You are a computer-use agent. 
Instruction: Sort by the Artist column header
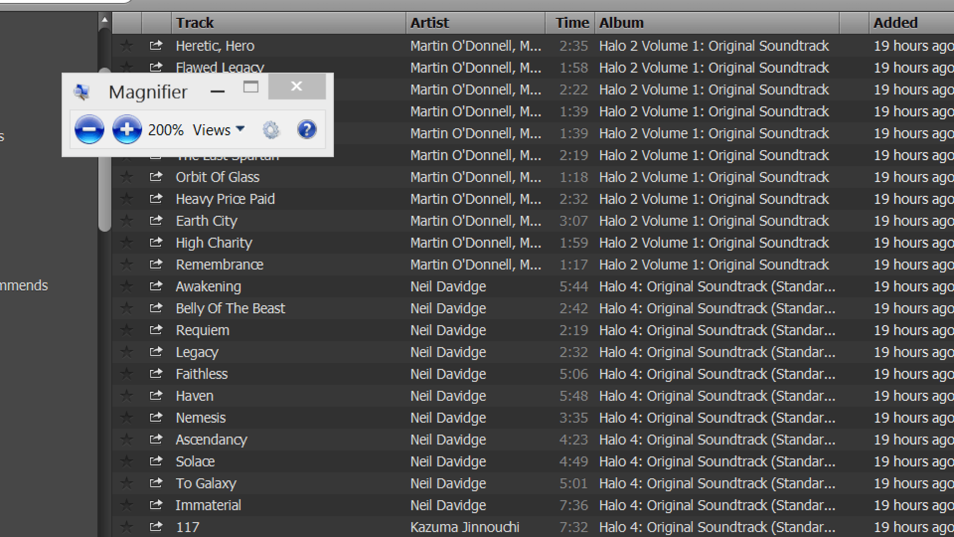[x=476, y=23]
